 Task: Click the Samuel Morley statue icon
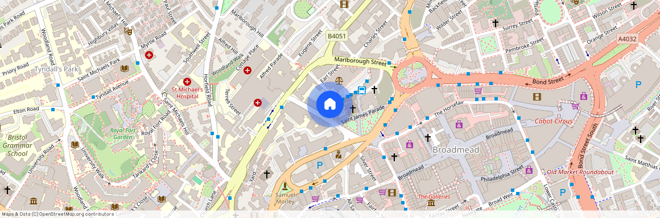[286, 186]
